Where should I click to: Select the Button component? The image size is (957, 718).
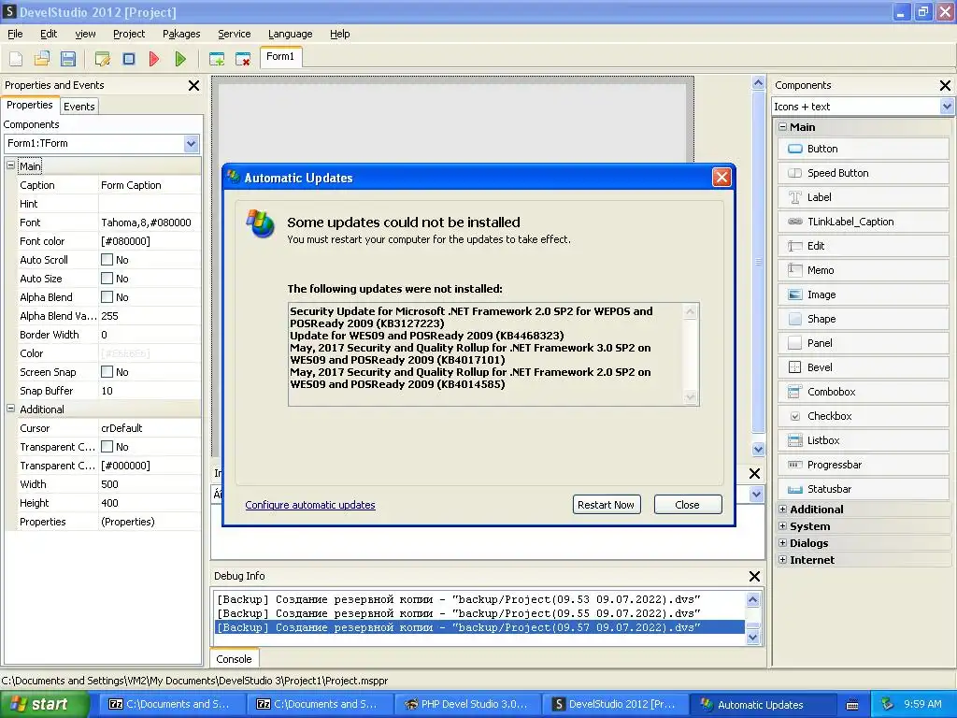[x=863, y=149]
